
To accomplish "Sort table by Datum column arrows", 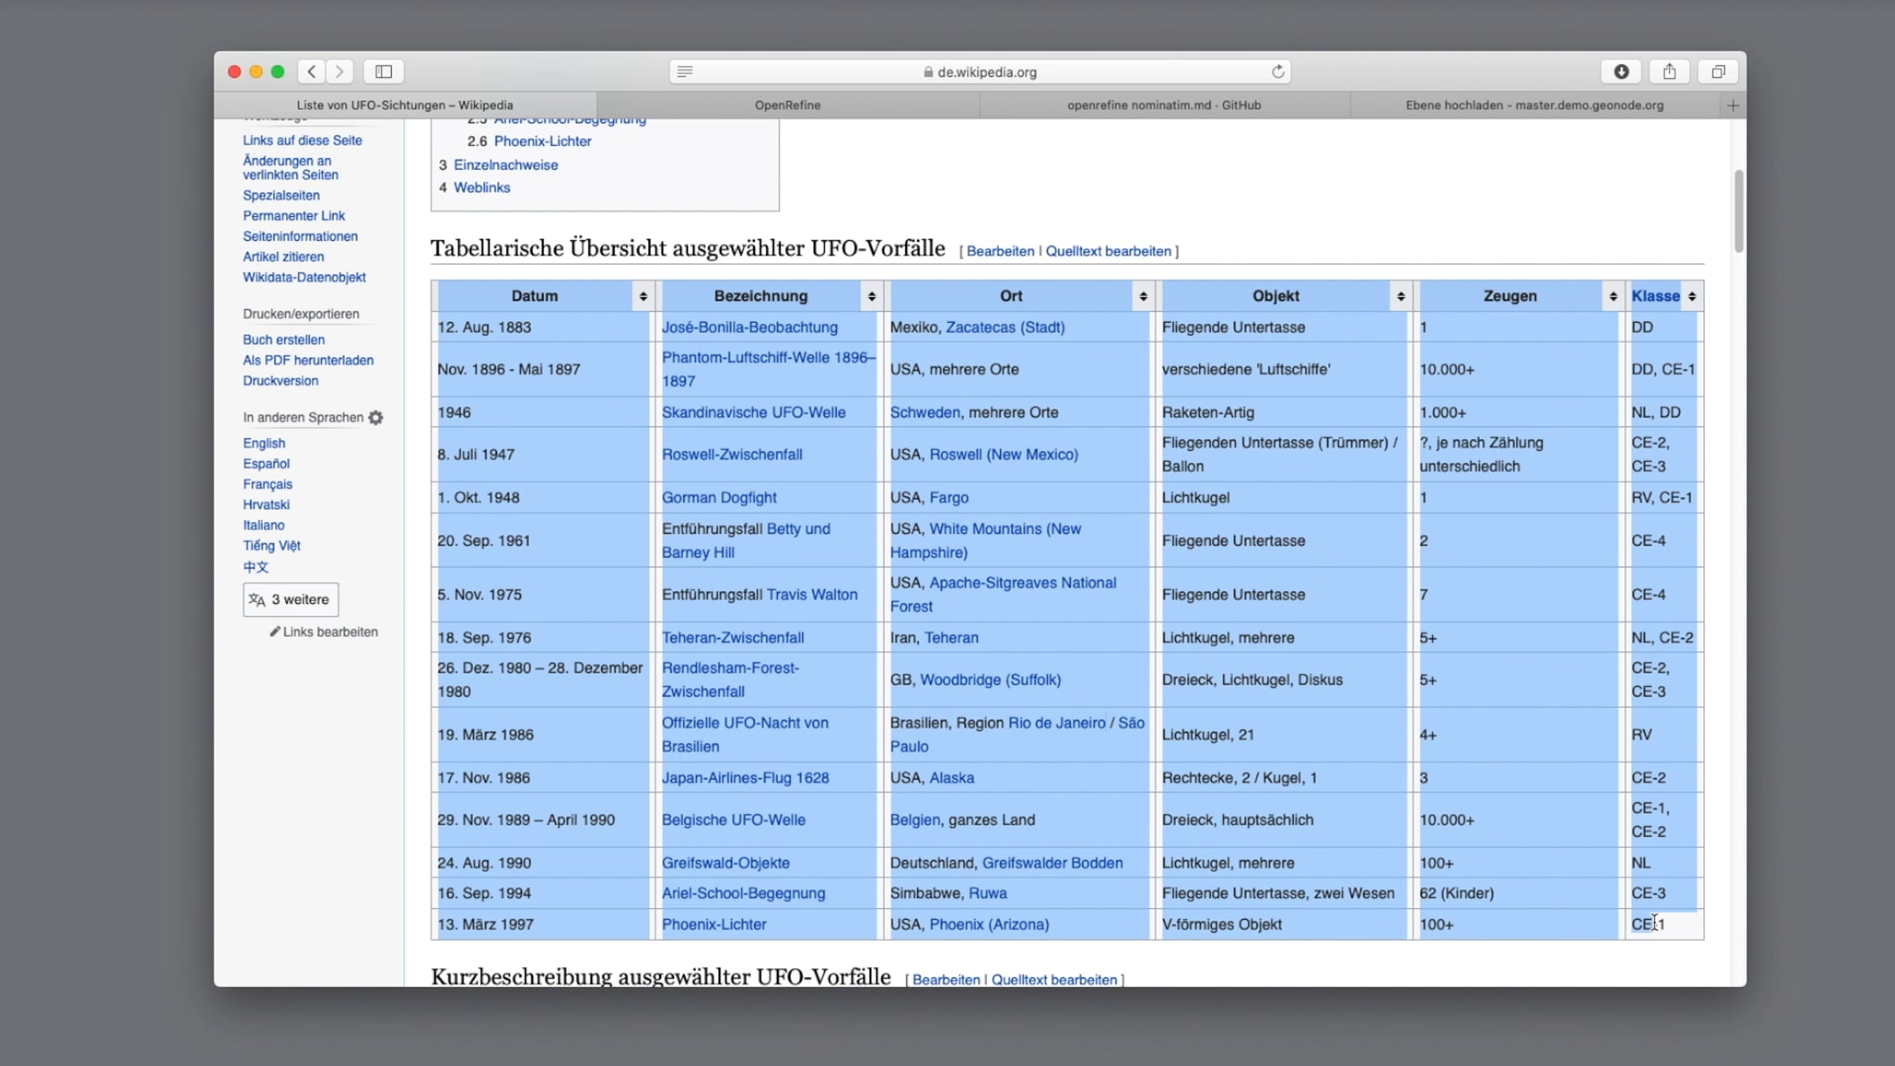I will click(x=643, y=296).
